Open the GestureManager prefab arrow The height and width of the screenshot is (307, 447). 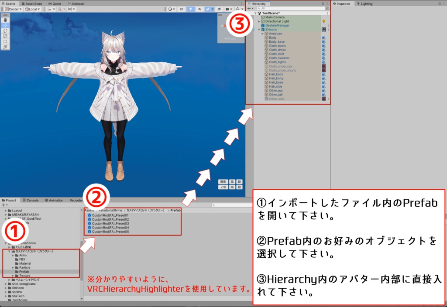coord(328,25)
